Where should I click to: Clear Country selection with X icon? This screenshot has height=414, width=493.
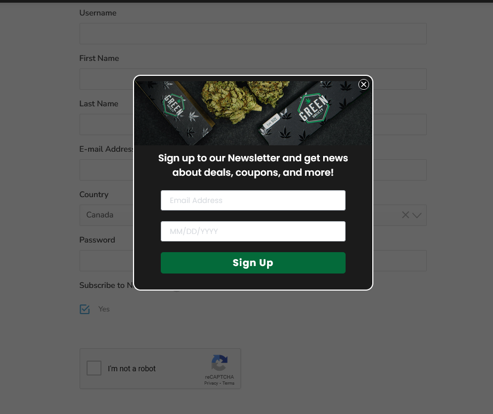(405, 215)
